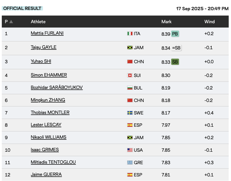Open Miltiadis TENTOGLOU's athlete page
Screen dimensions: 231x181
pos(53,162)
